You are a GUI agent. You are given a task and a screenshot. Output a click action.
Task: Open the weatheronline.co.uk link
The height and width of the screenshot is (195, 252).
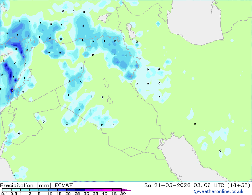point(219,192)
